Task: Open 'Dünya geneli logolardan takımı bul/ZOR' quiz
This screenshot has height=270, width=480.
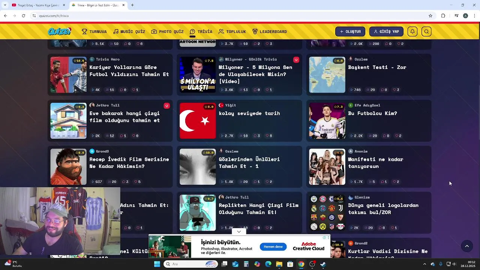Action: click(x=383, y=208)
